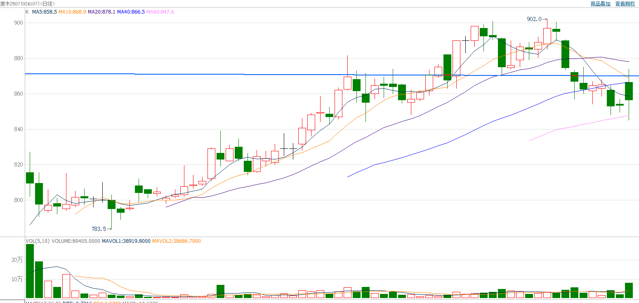Click the K indicator label

(x=27, y=12)
